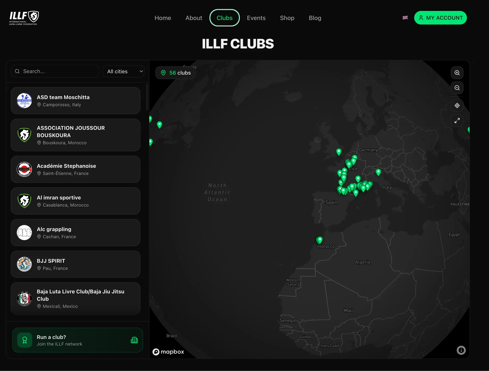This screenshot has width=489, height=371.
Task: Click the search magnifier icon
Action: tap(17, 71)
